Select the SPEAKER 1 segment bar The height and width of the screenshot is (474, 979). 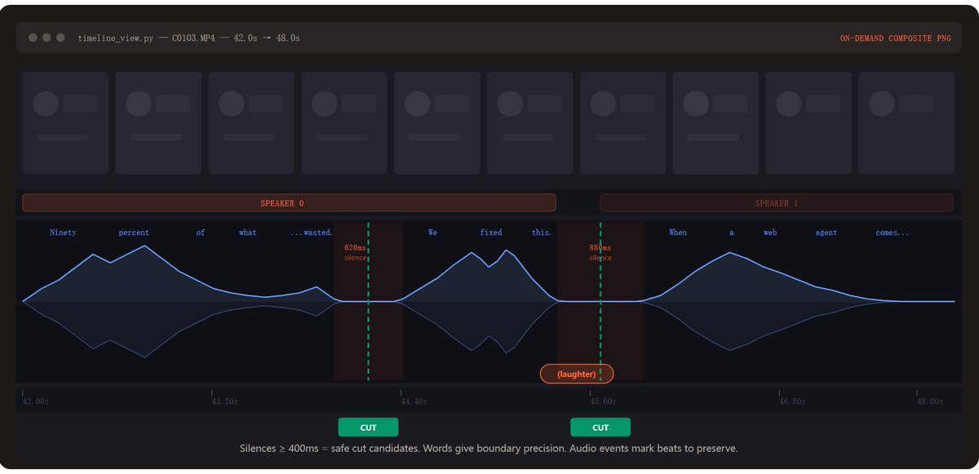pos(777,203)
